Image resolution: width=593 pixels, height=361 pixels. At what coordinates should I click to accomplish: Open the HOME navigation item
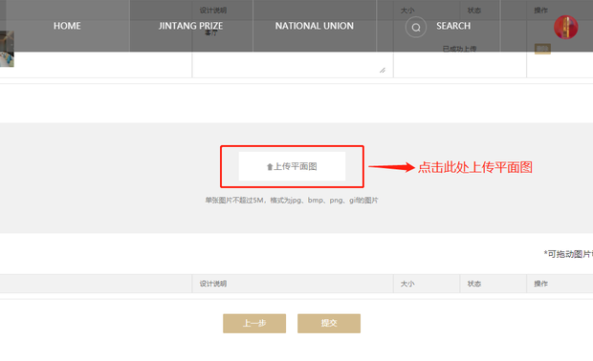(x=67, y=26)
